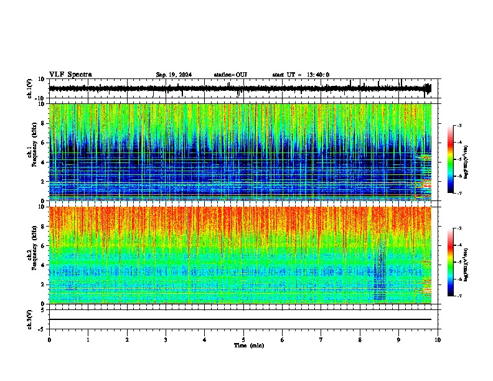Click the ch.1 spectrogram "4" kHz tick label

43,162
